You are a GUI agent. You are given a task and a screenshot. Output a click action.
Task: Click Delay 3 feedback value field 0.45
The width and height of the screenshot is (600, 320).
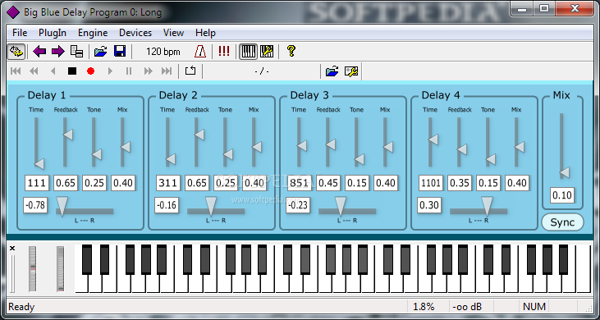[328, 183]
